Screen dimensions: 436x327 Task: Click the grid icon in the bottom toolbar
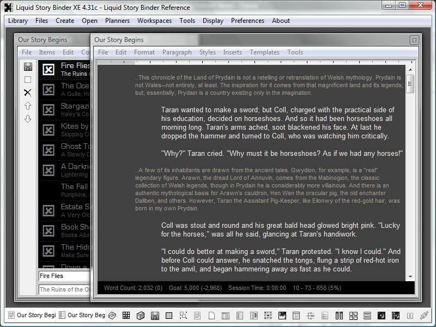coord(126,316)
